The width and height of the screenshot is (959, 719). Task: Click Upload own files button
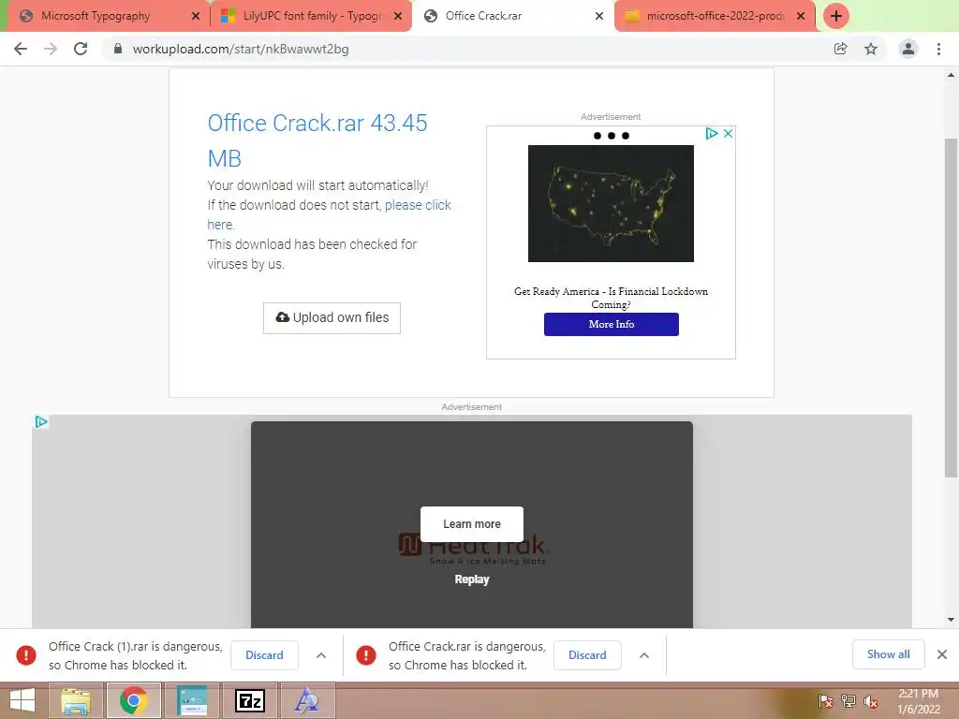332,318
